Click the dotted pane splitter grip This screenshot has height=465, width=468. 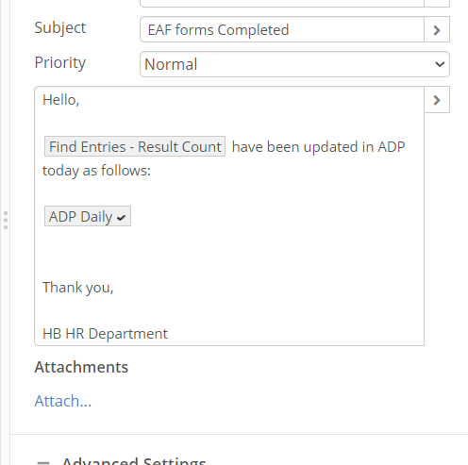[x=6, y=220]
